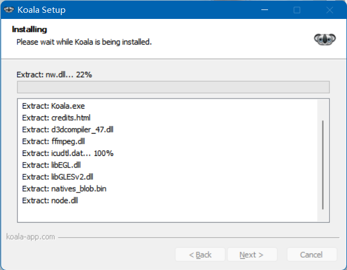This screenshot has width=347, height=270.
Task: Close the Koala Setup window
Action: (330, 10)
